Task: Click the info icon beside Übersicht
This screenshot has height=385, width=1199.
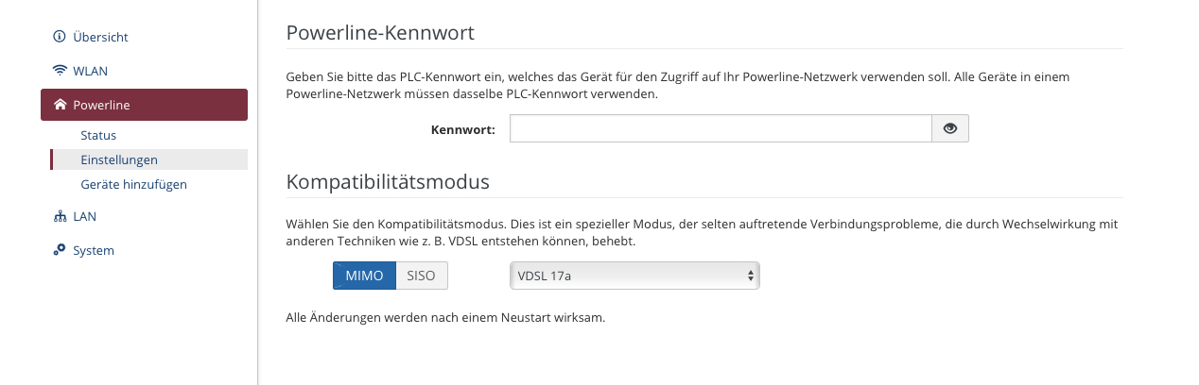Action: [60, 37]
